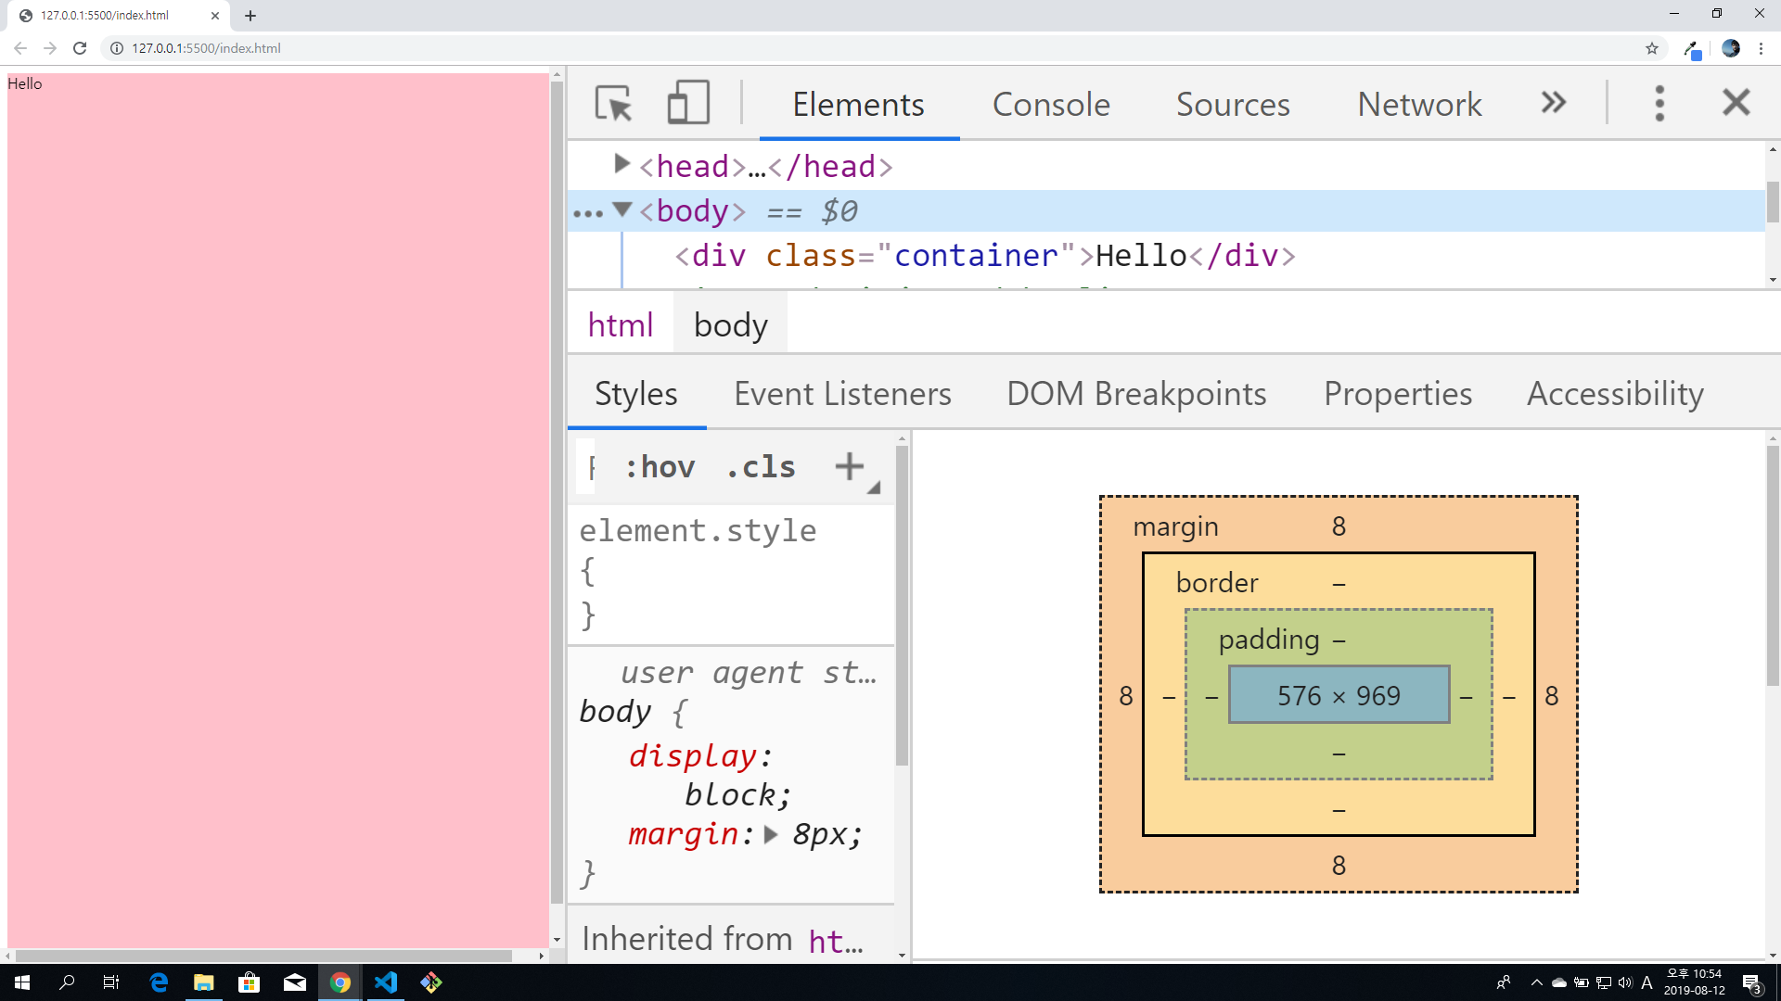
Task: Add a new style rule
Action: [x=849, y=466]
